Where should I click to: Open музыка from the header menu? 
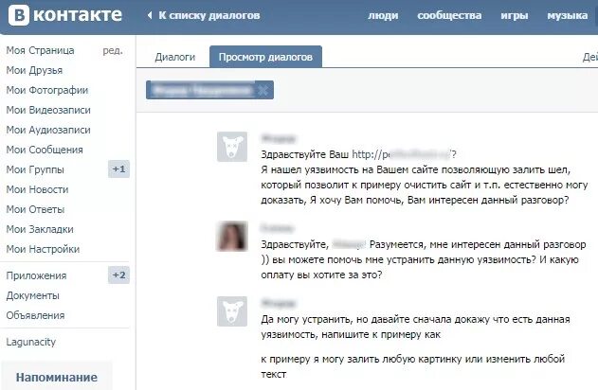[567, 15]
